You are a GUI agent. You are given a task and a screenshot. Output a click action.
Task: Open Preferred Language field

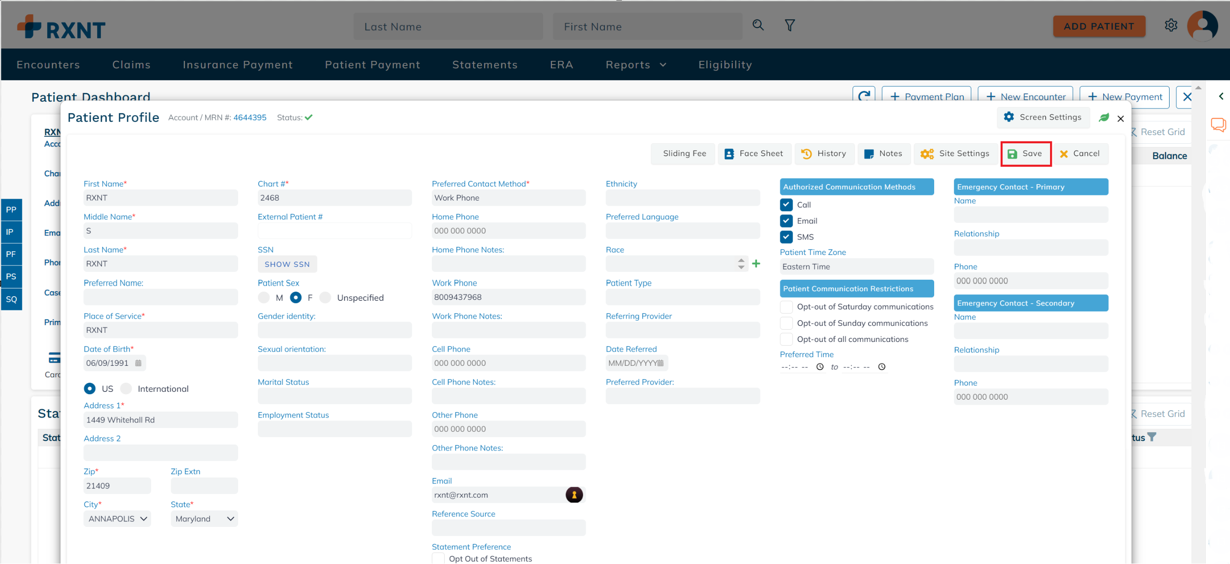pyautogui.click(x=682, y=231)
